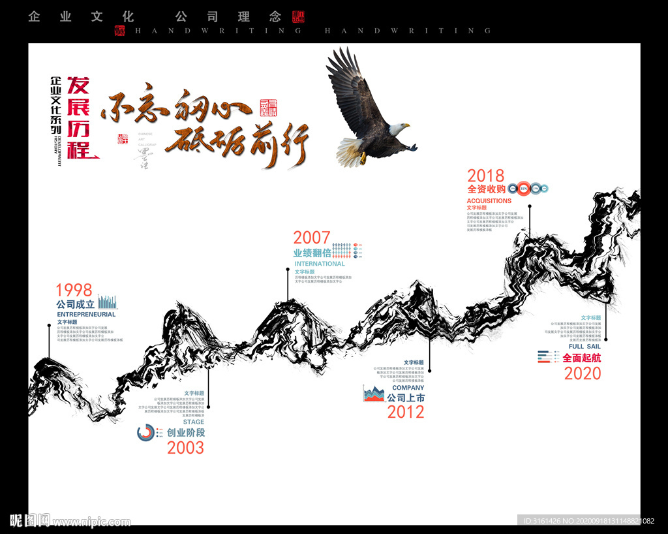Viewport: 668px width, 534px height.
Task: Select the 创业阶段 heading
Action: pos(186,433)
